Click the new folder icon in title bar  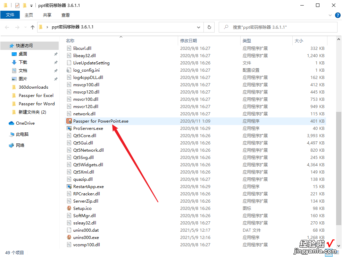25,5
